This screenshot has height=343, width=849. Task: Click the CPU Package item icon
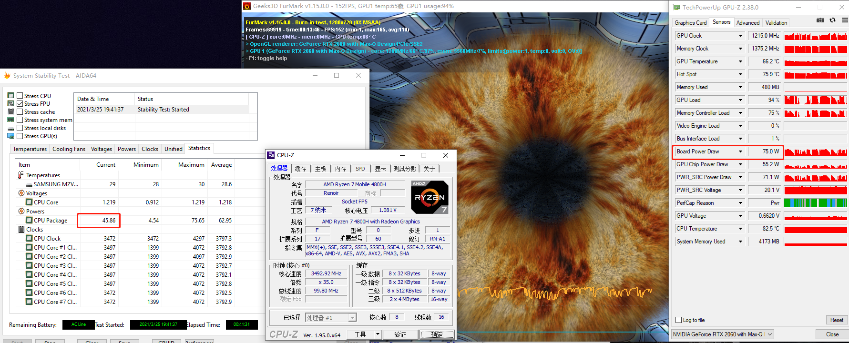[29, 221]
